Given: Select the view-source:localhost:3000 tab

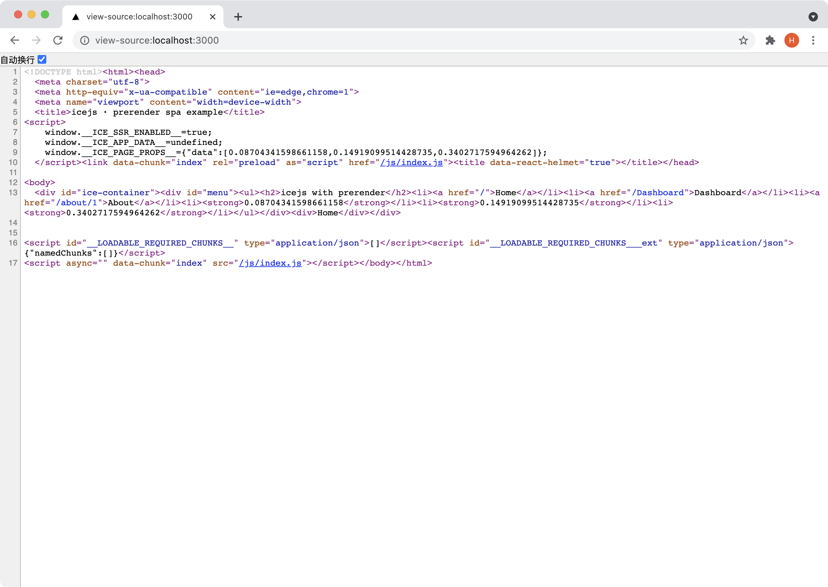Looking at the screenshot, I should [x=143, y=17].
